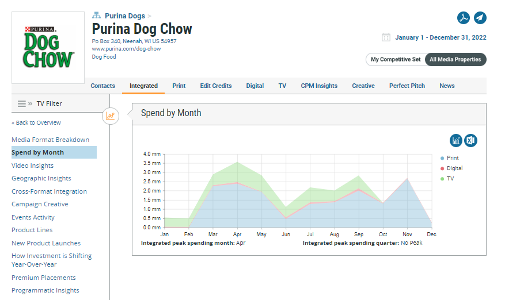Open the Perfect Pitch tab

[x=407, y=86]
